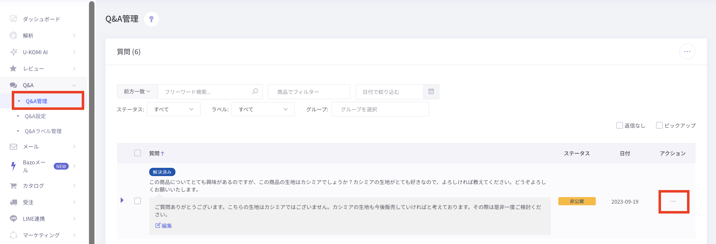This screenshot has height=244, width=716.
Task: Click the ダッシュボード monitor icon
Action: click(x=13, y=19)
